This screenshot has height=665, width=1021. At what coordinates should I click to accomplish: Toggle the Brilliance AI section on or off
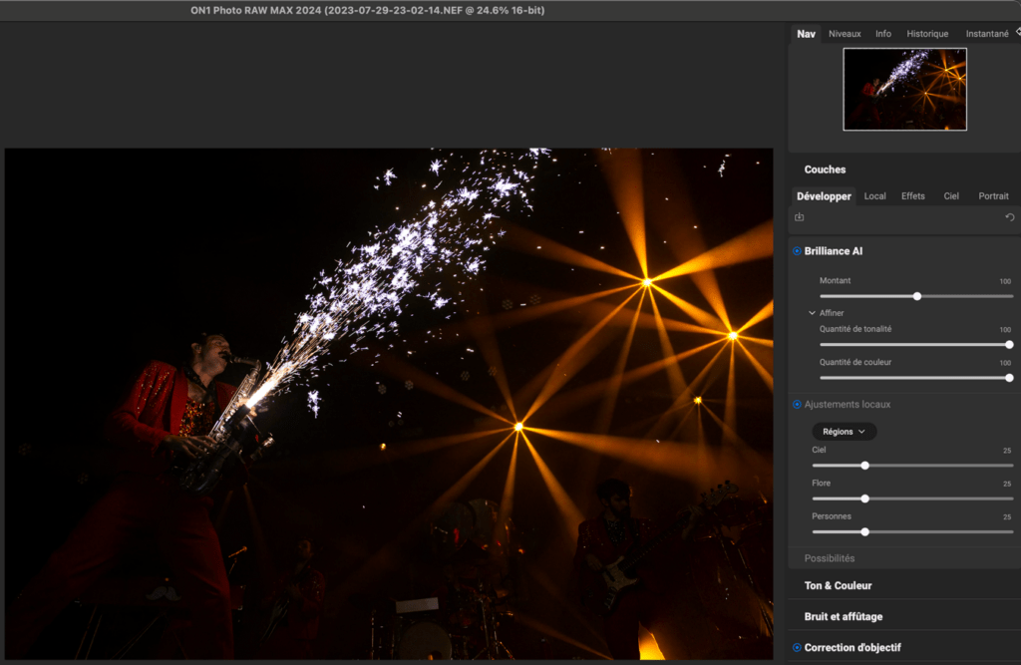797,251
